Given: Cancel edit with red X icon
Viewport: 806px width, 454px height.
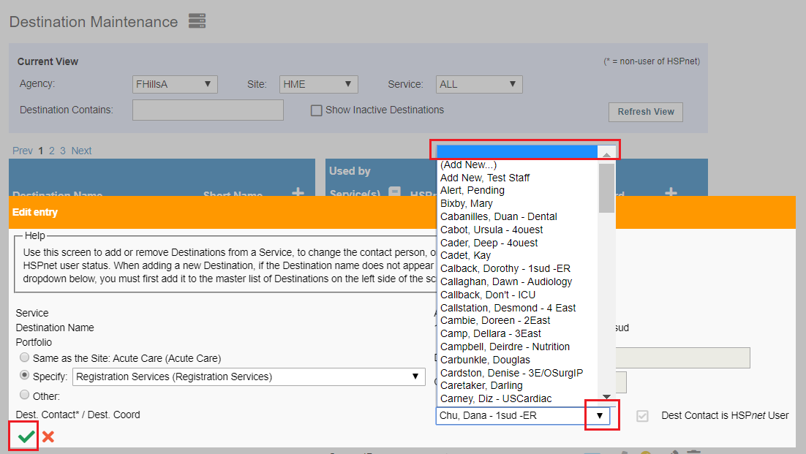Looking at the screenshot, I should point(48,436).
